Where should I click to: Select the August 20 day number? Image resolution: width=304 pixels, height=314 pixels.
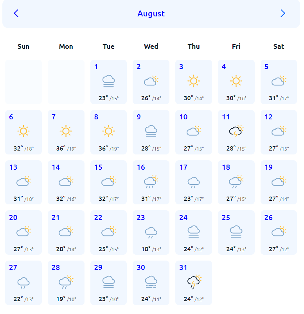pyautogui.click(x=13, y=218)
